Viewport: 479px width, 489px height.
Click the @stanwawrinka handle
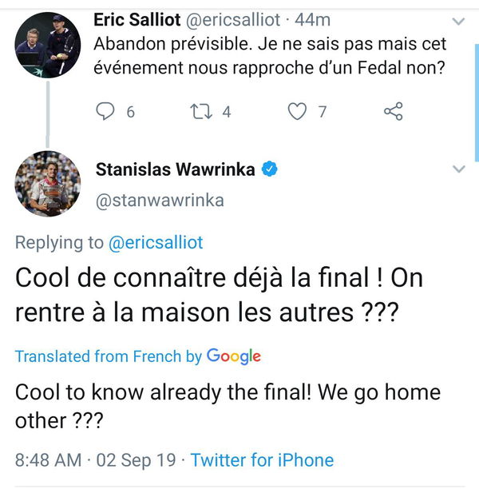click(160, 201)
